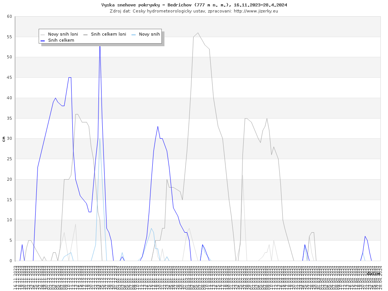The height and width of the screenshot is (291, 388).
Task: Click the 'cm' y-axis unit label
Action: (4, 139)
